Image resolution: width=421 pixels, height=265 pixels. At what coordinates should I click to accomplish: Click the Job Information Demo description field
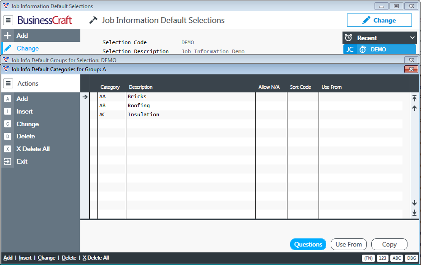213,51
